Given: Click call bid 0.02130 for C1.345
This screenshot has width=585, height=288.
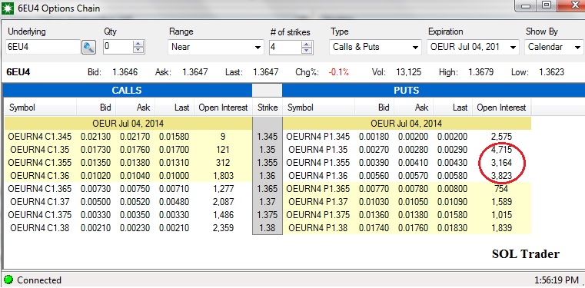Looking at the screenshot, I should click(95, 137).
